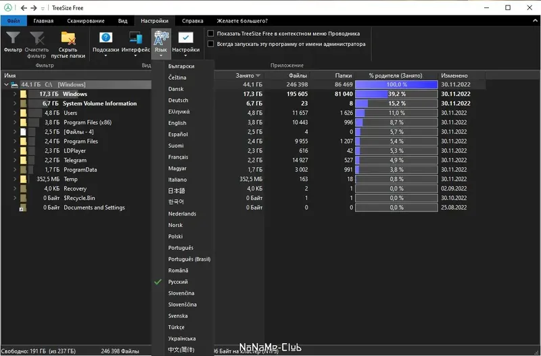
Task: Click the [Файлы - 4] file icon
Action: (x=23, y=132)
